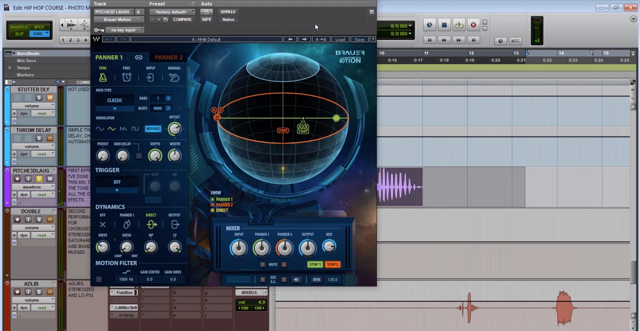This screenshot has width=640, height=331.
Task: Click Return to Zero transport button
Action: [x=430, y=40]
